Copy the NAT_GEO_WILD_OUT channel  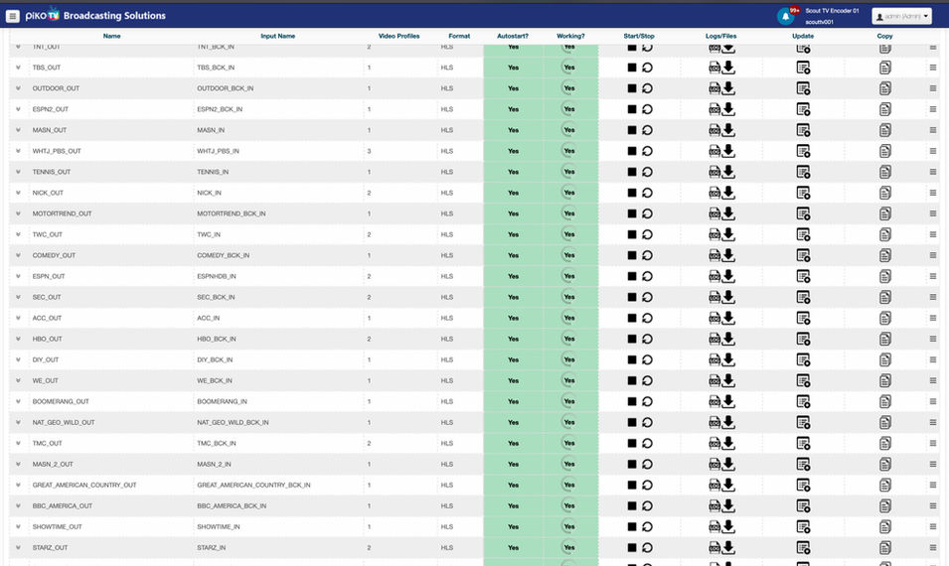pyautogui.click(x=884, y=422)
